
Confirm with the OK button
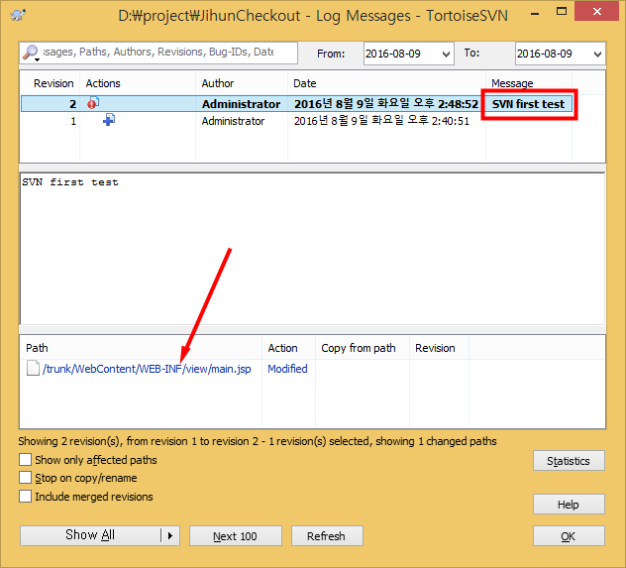[x=569, y=535]
